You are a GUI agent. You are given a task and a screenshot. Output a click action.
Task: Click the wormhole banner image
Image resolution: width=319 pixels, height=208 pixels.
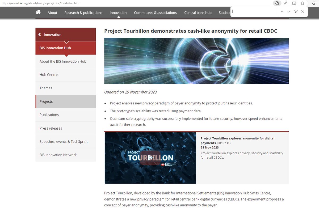(196, 61)
